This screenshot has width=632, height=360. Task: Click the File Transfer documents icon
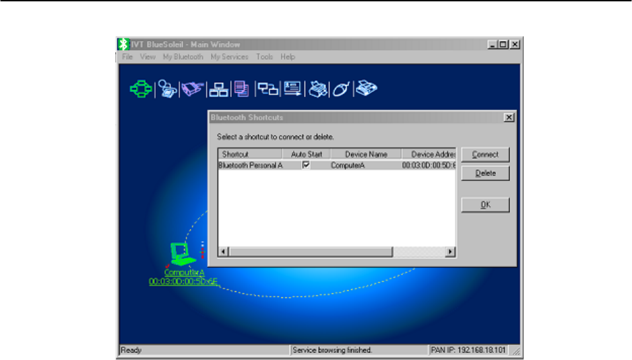(241, 89)
